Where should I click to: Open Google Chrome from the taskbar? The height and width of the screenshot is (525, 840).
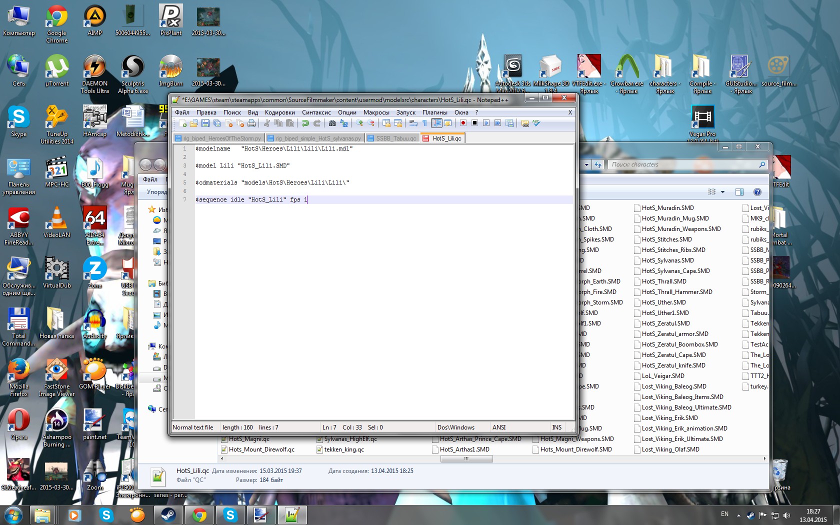(199, 514)
